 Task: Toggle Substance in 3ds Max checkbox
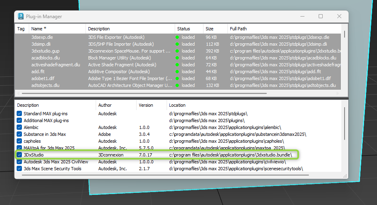(19, 134)
